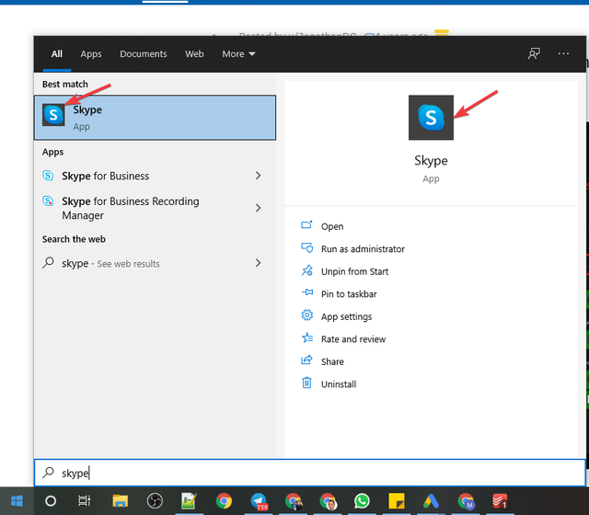The image size is (589, 515).
Task: Open the plain Google Chrome taskbar icon
Action: 224,500
